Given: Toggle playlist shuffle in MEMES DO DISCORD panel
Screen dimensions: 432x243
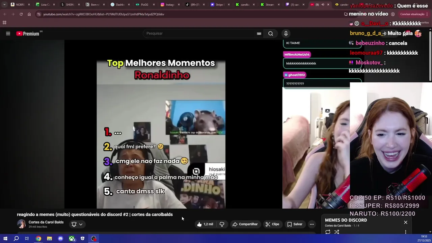Looking at the screenshot, I should 336,232.
